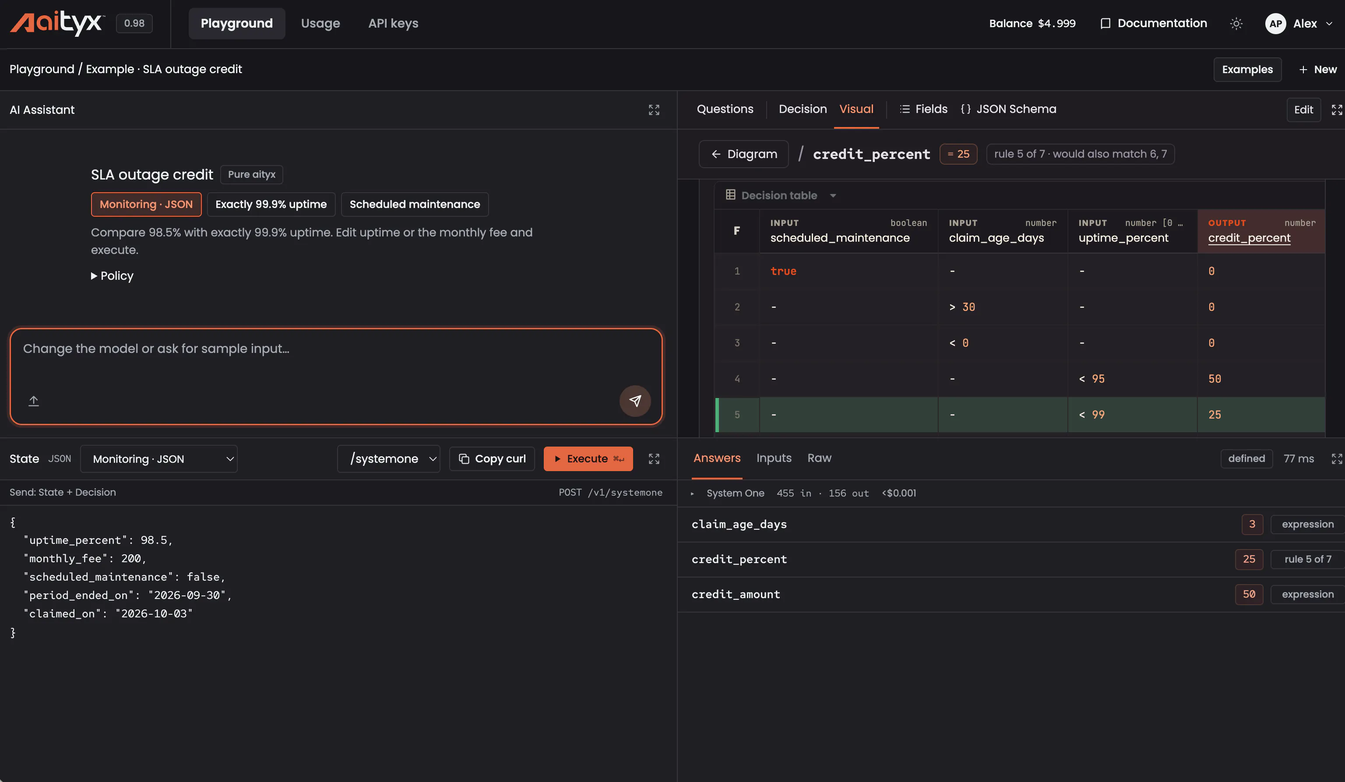Focus the AI assistant message input

(x=336, y=377)
